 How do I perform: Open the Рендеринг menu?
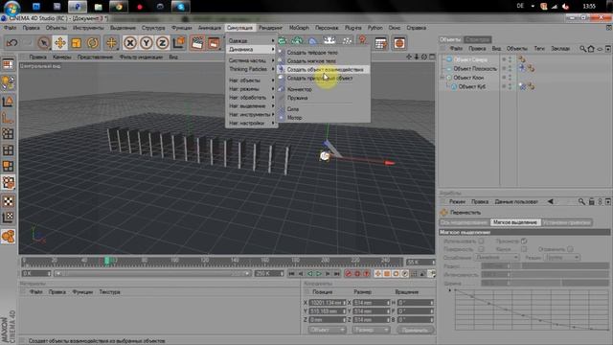pyautogui.click(x=270, y=28)
